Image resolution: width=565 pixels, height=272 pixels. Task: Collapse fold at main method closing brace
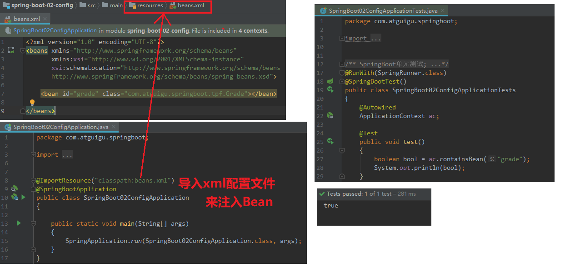[33, 250]
